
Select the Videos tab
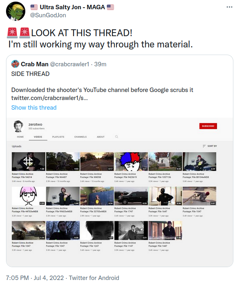coord(38,137)
